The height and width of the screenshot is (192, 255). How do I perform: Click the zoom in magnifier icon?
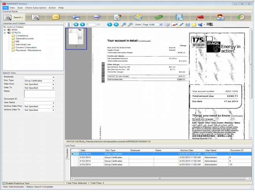(123, 24)
